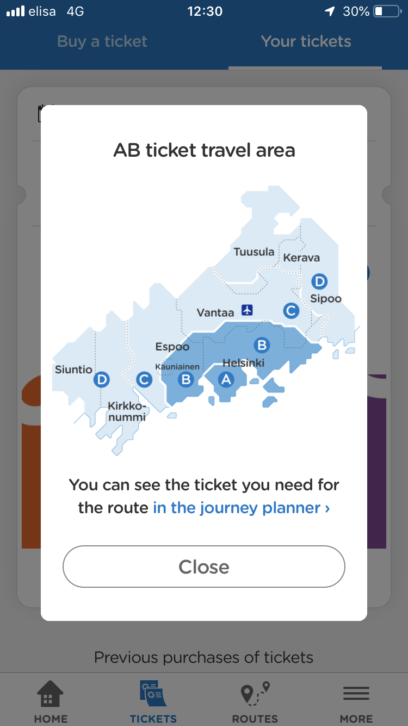This screenshot has height=726, width=408.
Task: Tap the Tuusula label on the map
Action: click(x=254, y=251)
